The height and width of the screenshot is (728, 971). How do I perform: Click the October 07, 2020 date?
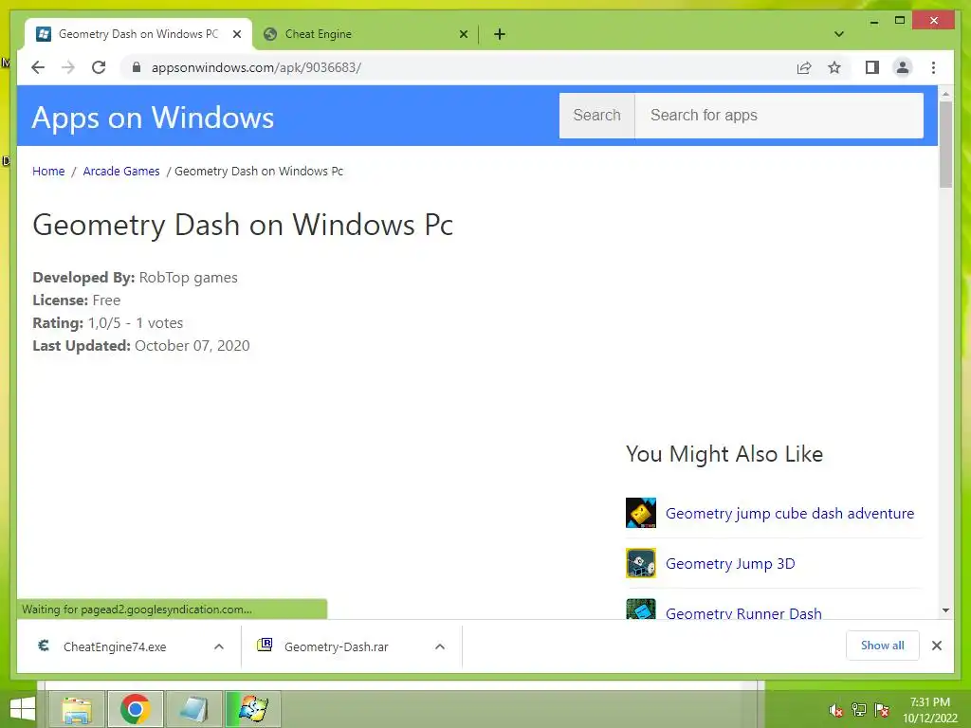[192, 345]
